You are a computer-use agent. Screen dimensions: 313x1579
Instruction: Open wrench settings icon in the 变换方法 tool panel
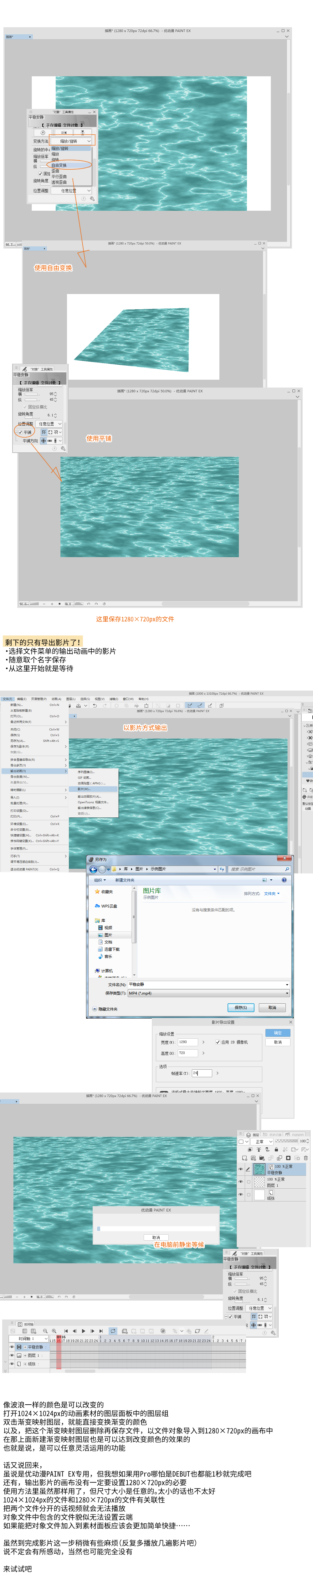[92, 198]
